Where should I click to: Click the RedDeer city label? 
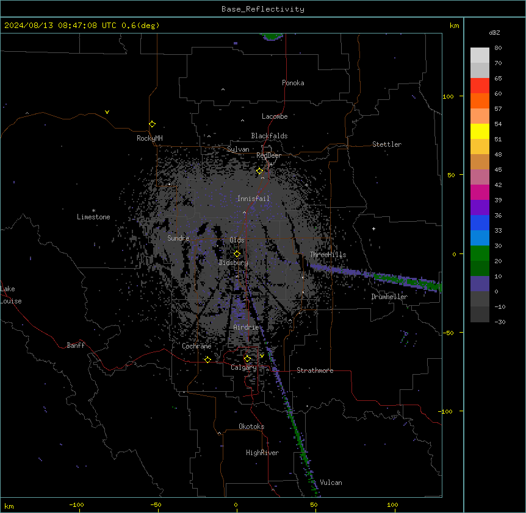tap(268, 155)
